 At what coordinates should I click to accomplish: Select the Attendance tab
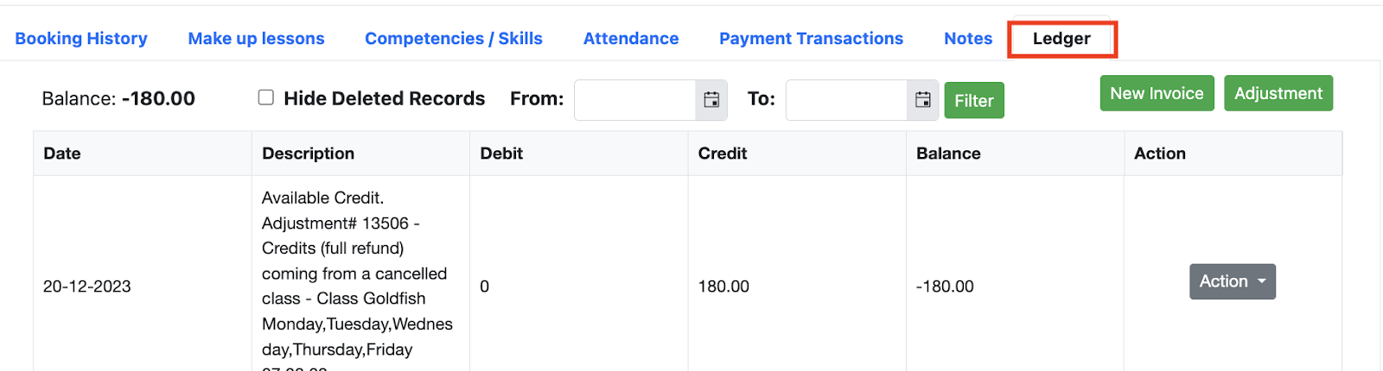(x=631, y=39)
